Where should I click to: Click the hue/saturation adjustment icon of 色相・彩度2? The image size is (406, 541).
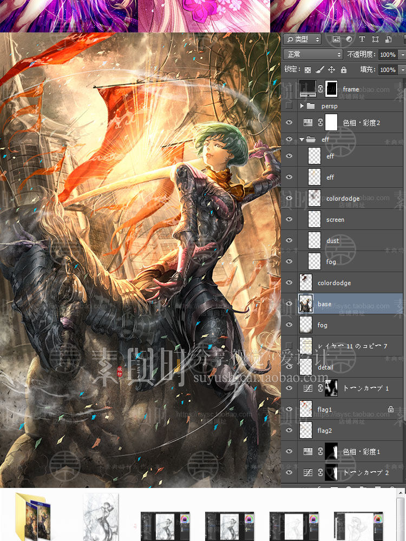point(307,122)
